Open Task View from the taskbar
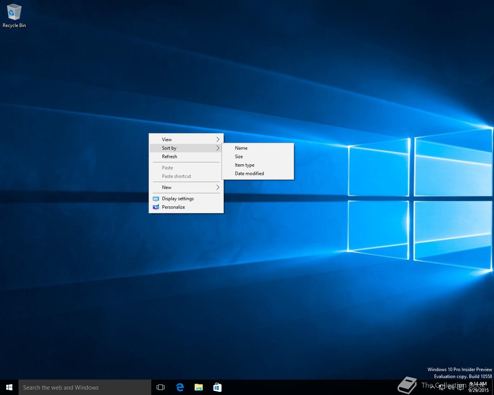The height and width of the screenshot is (395, 494). (x=161, y=387)
